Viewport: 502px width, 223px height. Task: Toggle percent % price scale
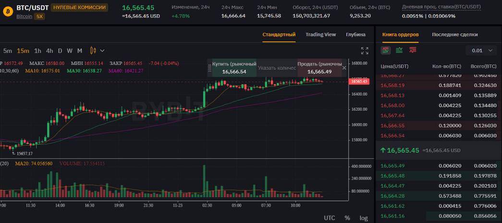point(347,218)
